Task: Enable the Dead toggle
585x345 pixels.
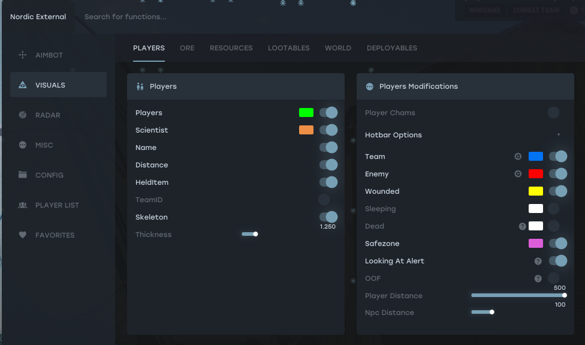Action: pos(553,226)
